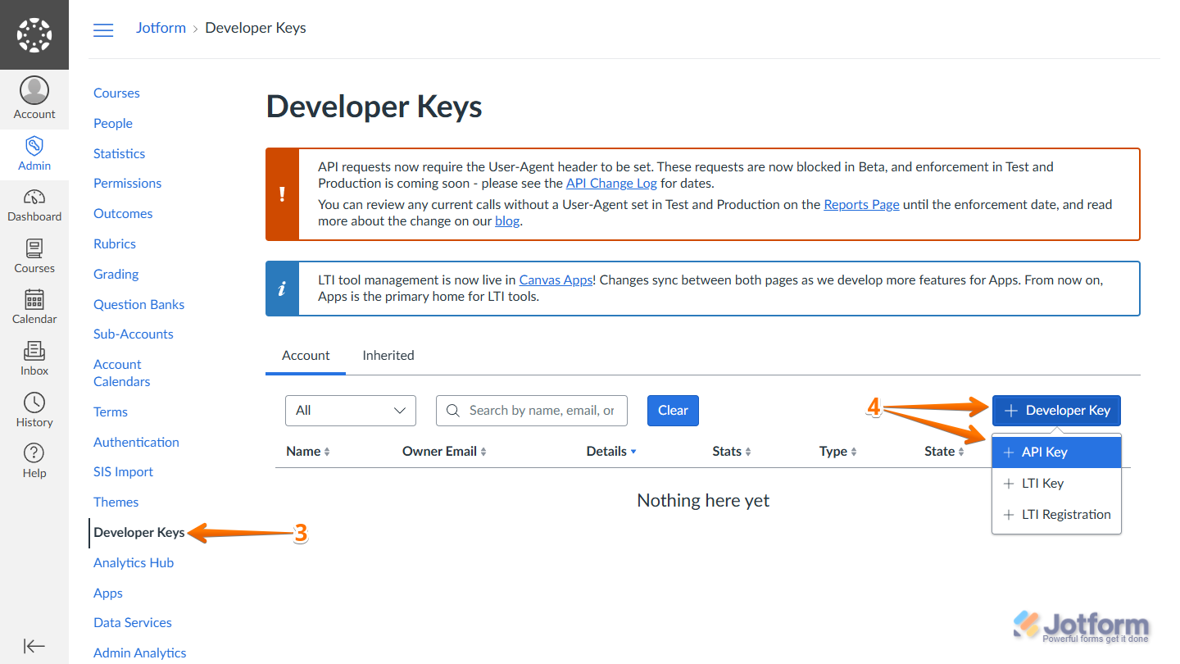
Task: Open the Reports Page link
Action: pos(861,205)
